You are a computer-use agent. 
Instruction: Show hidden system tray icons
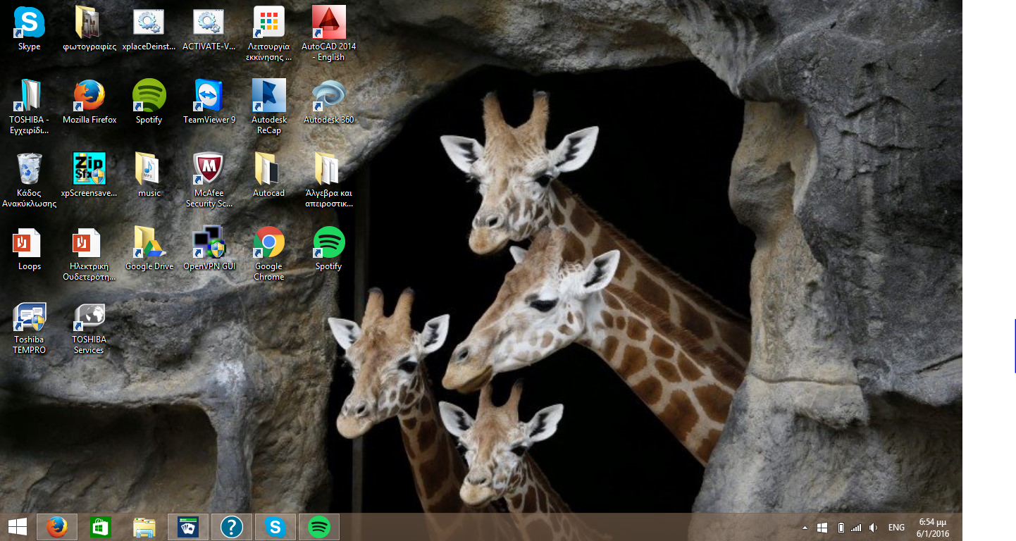pyautogui.click(x=805, y=528)
